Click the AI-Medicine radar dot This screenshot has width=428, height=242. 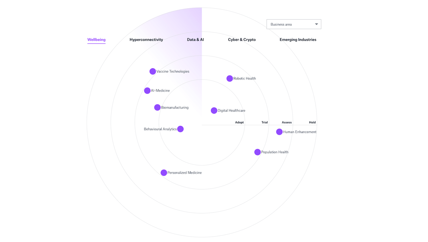point(147,90)
